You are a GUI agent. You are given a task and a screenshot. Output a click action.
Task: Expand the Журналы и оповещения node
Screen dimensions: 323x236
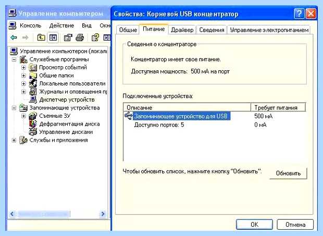(x=23, y=92)
